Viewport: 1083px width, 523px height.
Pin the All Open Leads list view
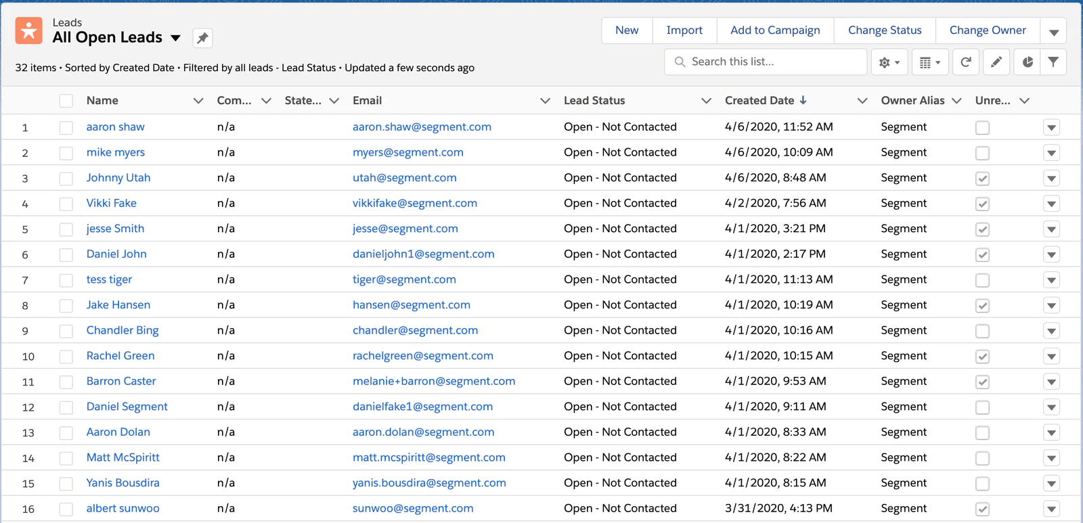click(x=202, y=38)
